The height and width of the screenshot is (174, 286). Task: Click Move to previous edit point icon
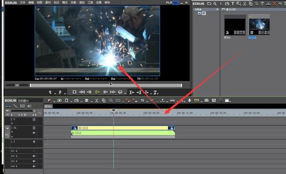tap(132, 92)
